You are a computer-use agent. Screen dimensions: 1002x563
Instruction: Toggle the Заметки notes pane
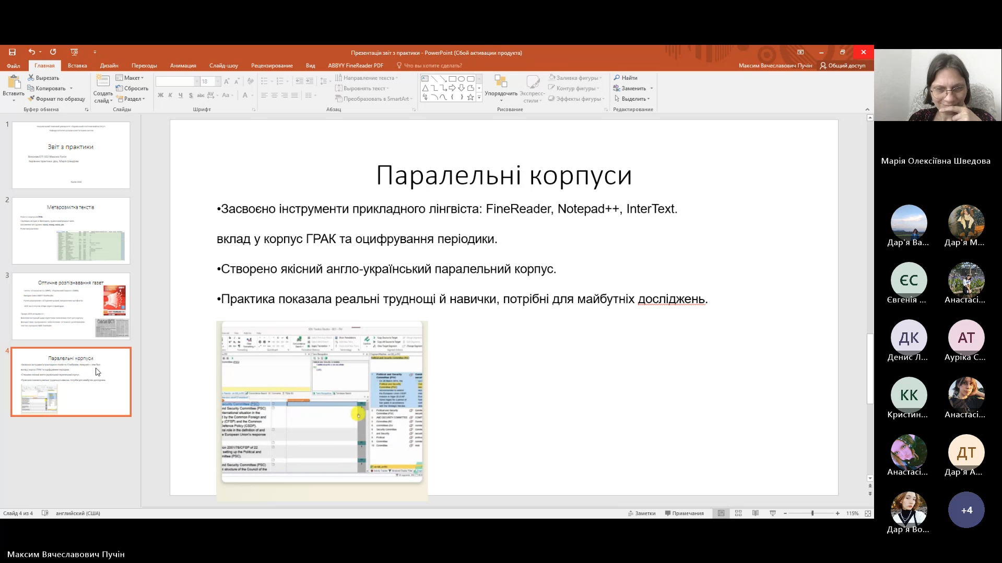click(642, 513)
